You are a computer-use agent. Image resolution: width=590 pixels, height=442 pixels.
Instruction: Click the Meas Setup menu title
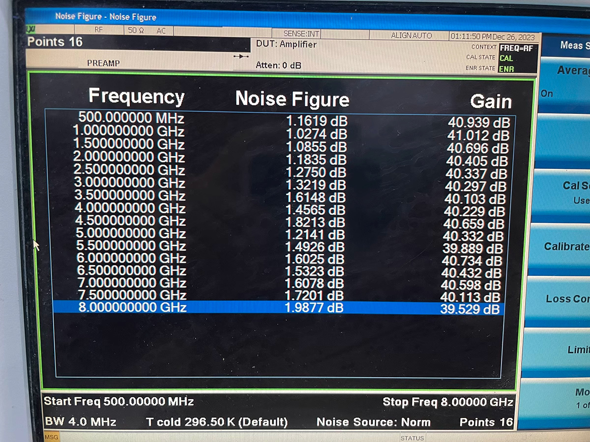[x=570, y=46]
